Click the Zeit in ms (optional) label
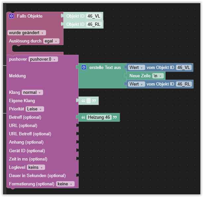203x197 pixels. (x=28, y=159)
